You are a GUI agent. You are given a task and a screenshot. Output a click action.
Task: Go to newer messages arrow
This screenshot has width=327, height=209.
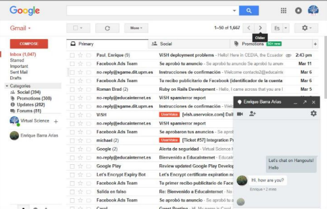coord(249,28)
